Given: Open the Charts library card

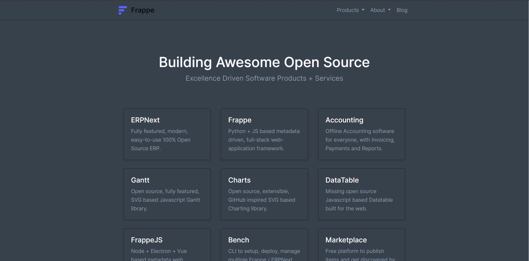Looking at the screenshot, I should click(264, 194).
